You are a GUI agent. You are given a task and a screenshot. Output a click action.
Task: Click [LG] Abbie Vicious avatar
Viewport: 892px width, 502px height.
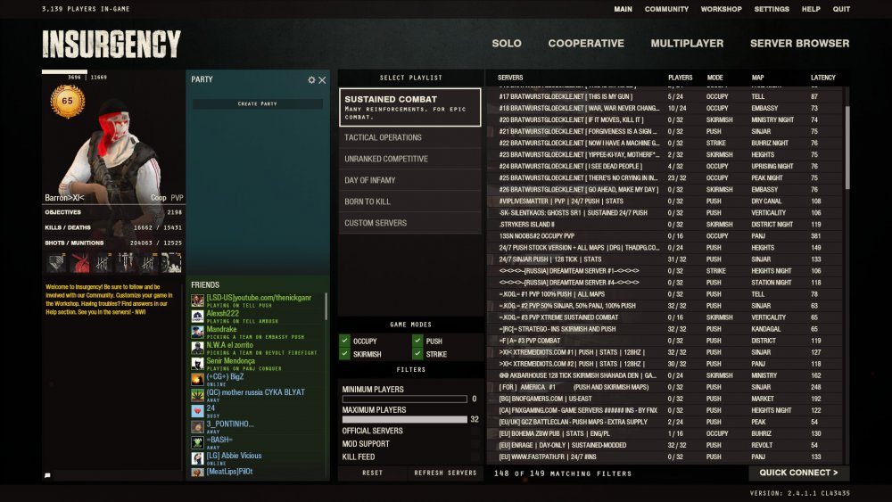click(197, 458)
